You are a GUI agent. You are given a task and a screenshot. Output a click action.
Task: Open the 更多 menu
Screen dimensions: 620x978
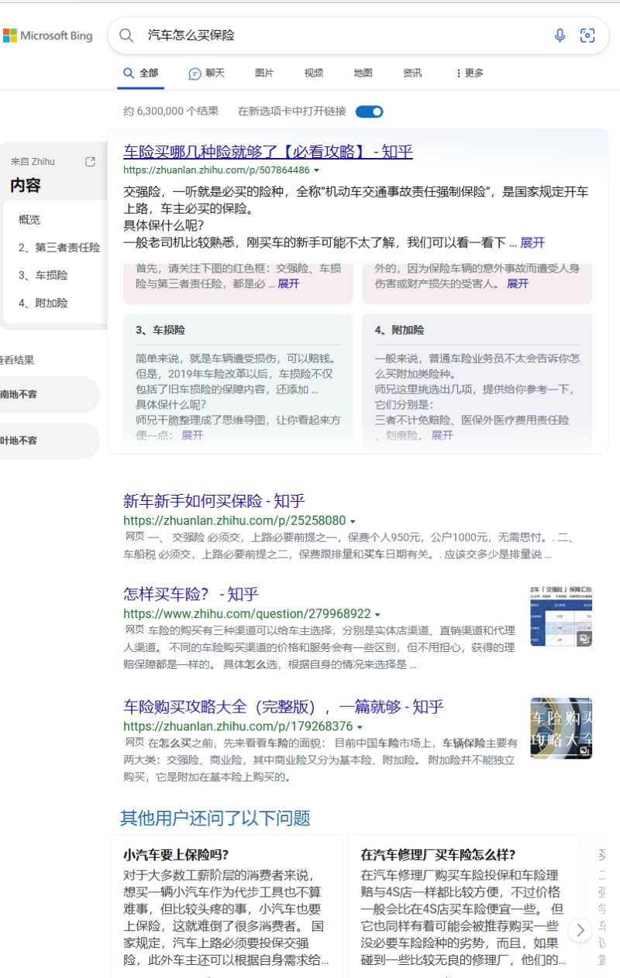click(x=470, y=73)
